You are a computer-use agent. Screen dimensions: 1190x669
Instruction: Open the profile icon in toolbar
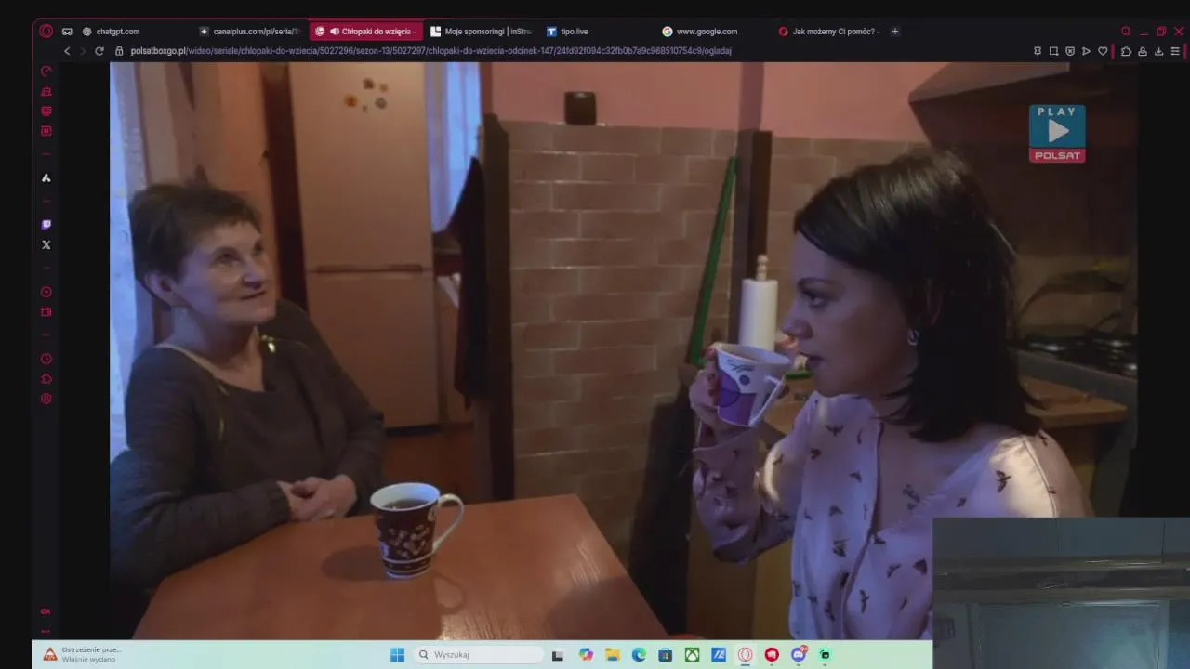[1143, 51]
